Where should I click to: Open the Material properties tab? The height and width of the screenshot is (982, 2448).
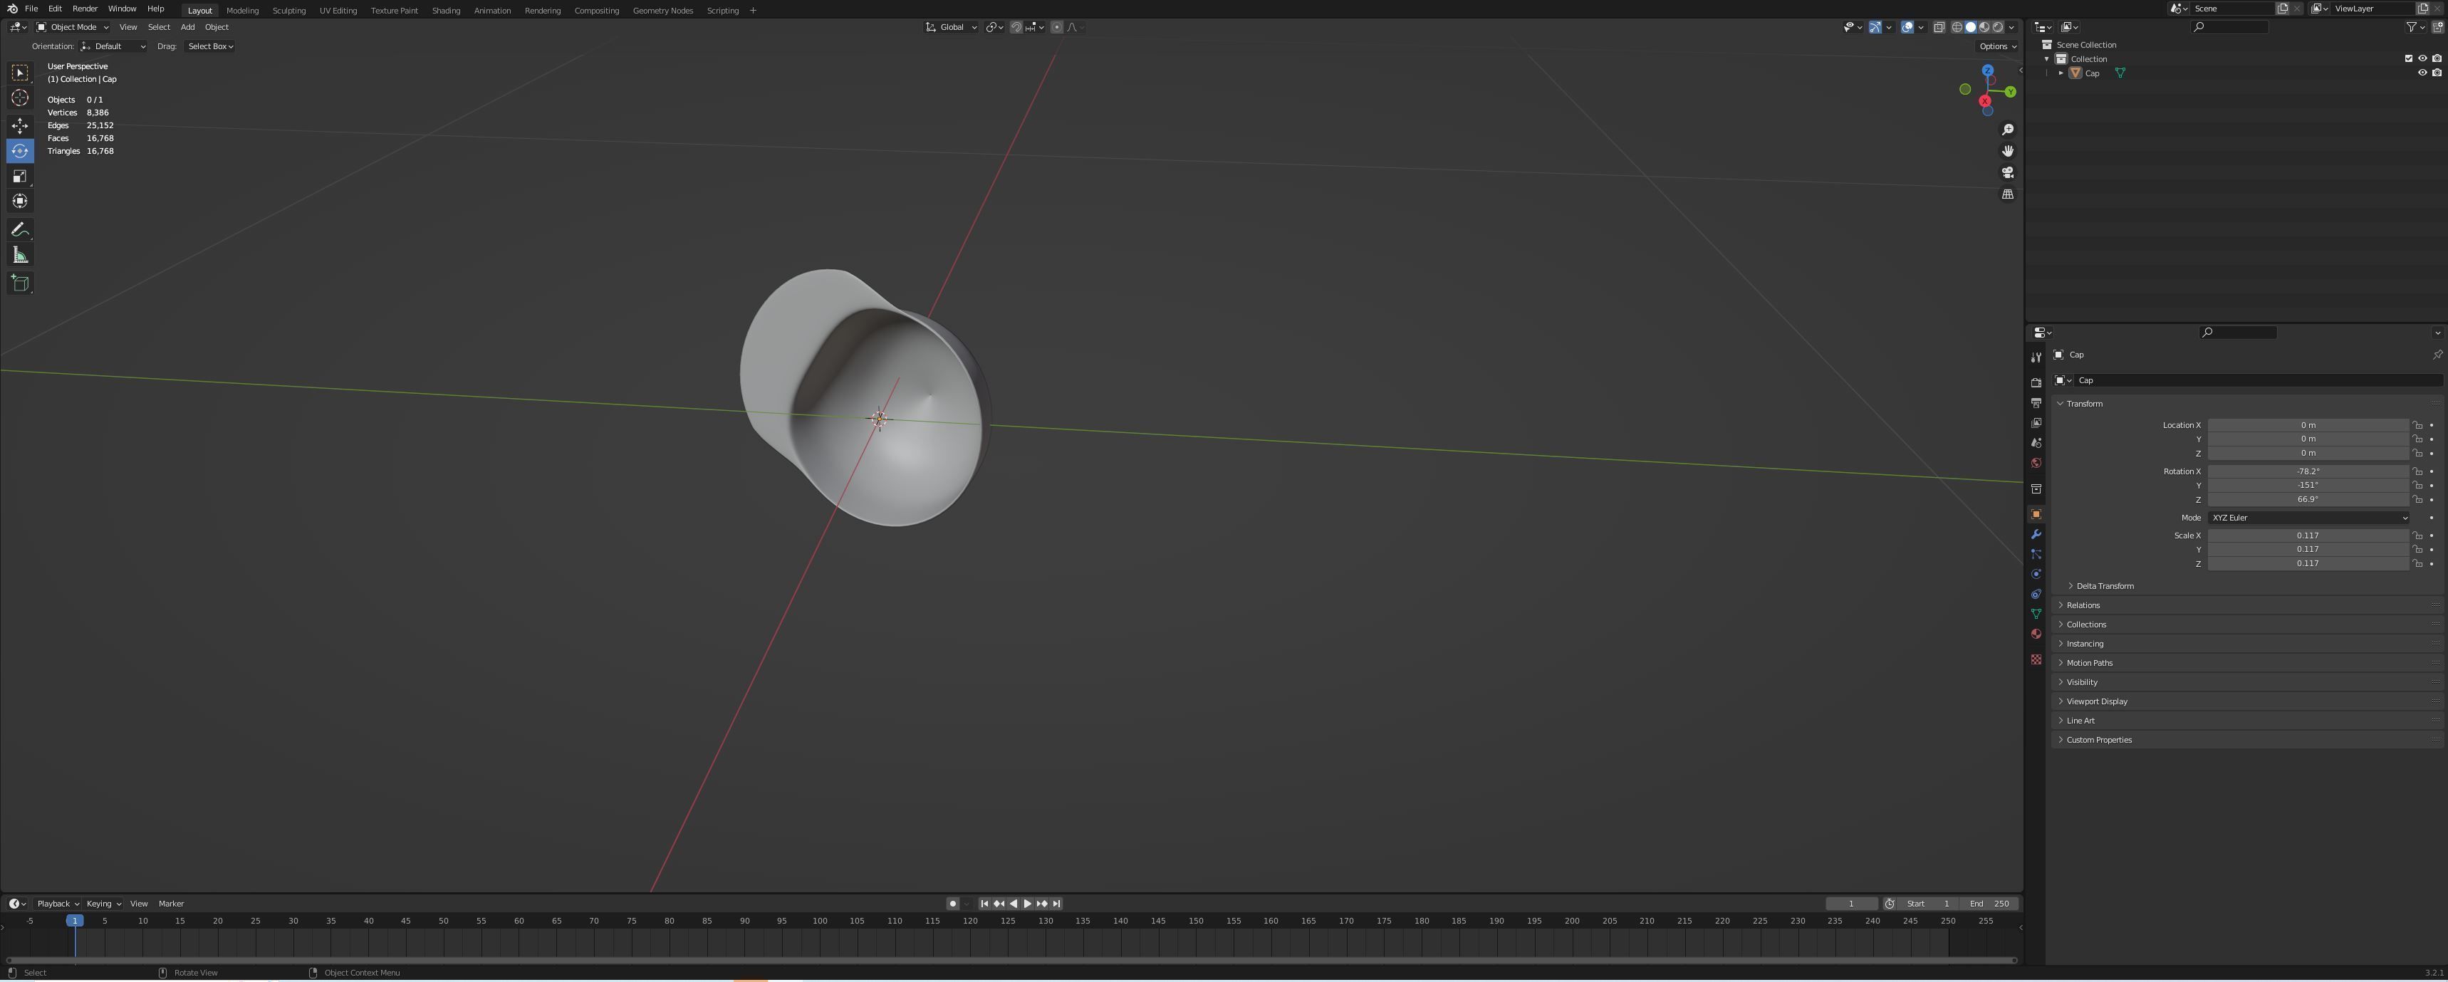2036,634
